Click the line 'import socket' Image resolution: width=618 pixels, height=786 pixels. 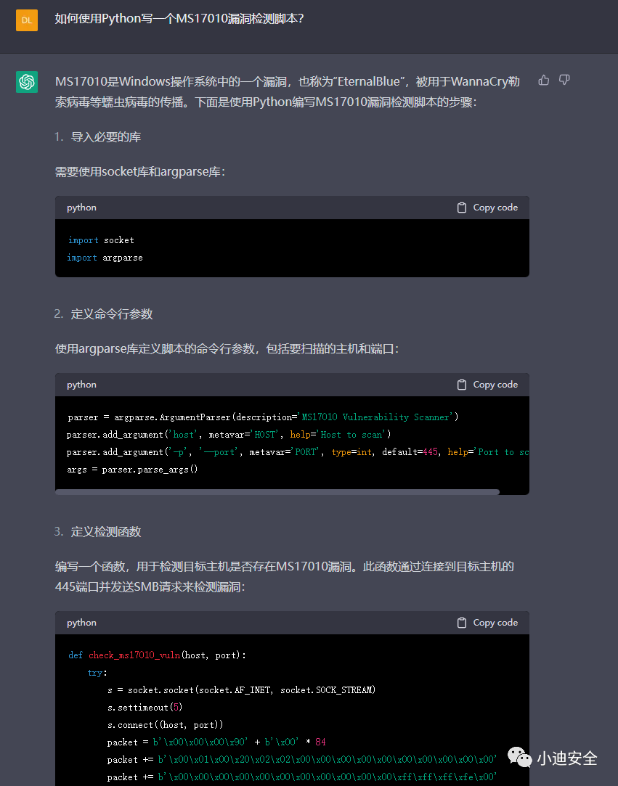click(101, 240)
